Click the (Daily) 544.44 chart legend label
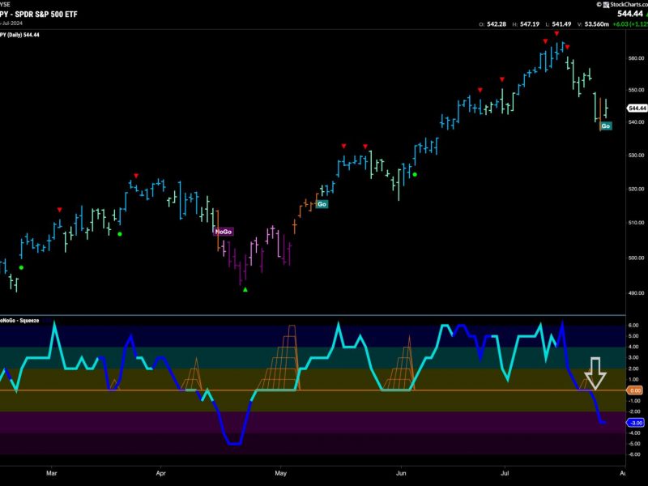The image size is (648, 486). point(19,35)
